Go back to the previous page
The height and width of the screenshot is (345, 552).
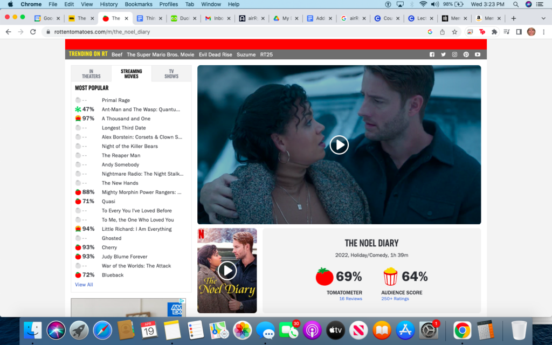coord(9,32)
